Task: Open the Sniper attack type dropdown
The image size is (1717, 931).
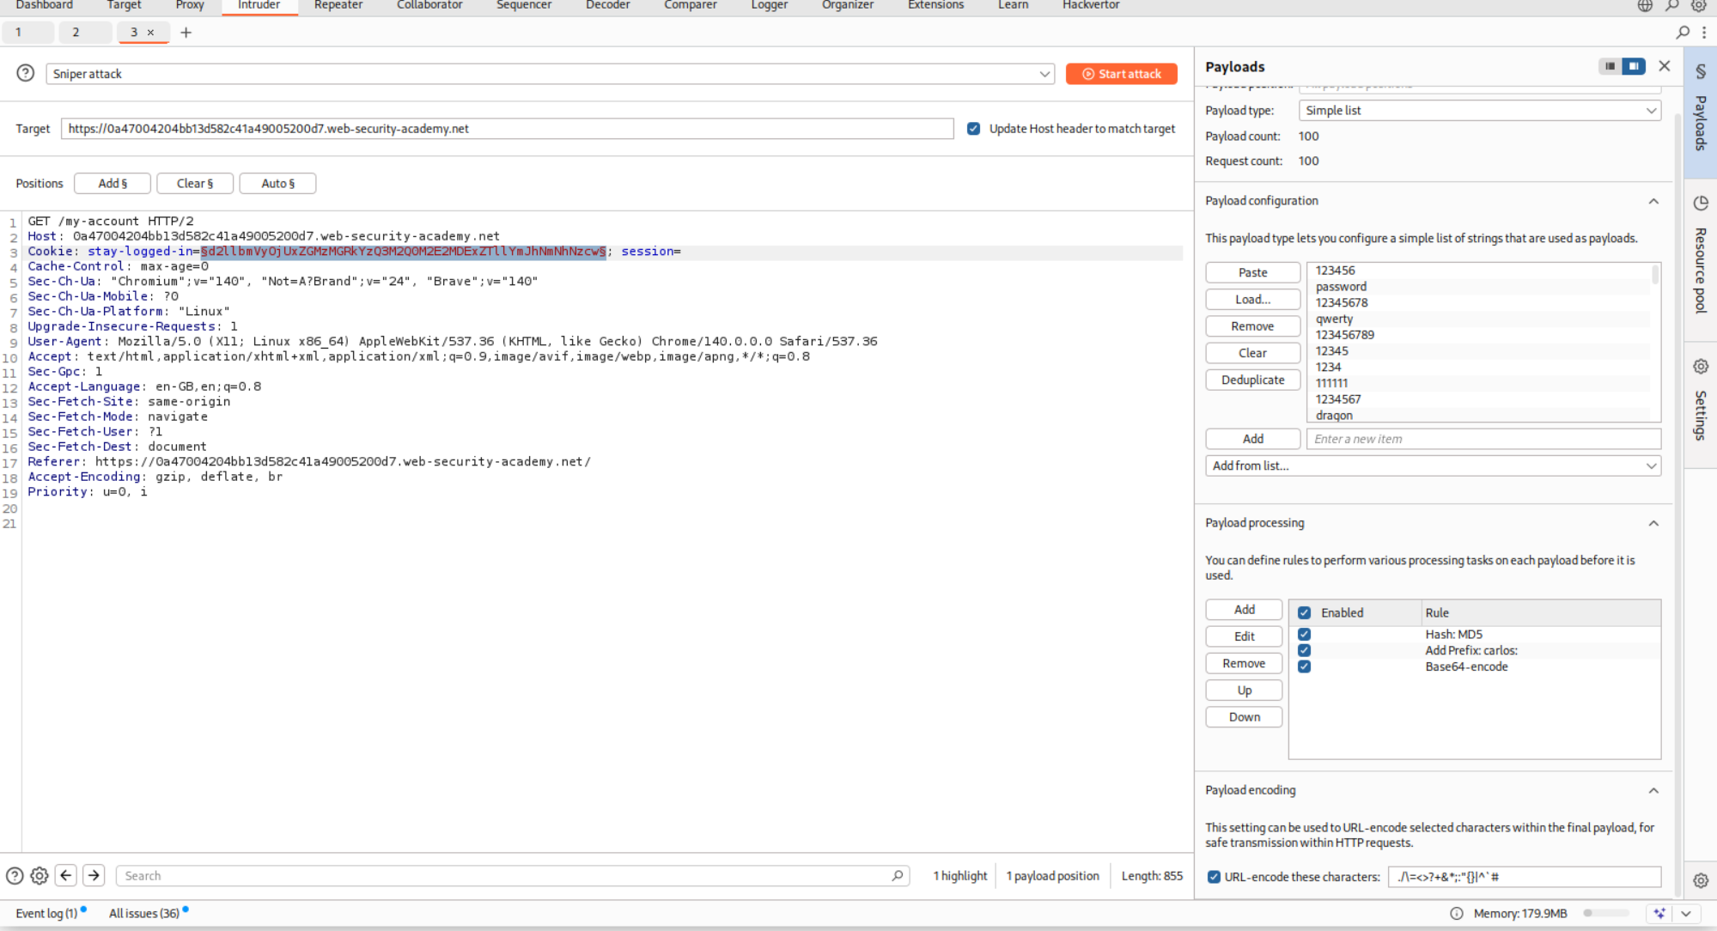Action: pos(550,74)
